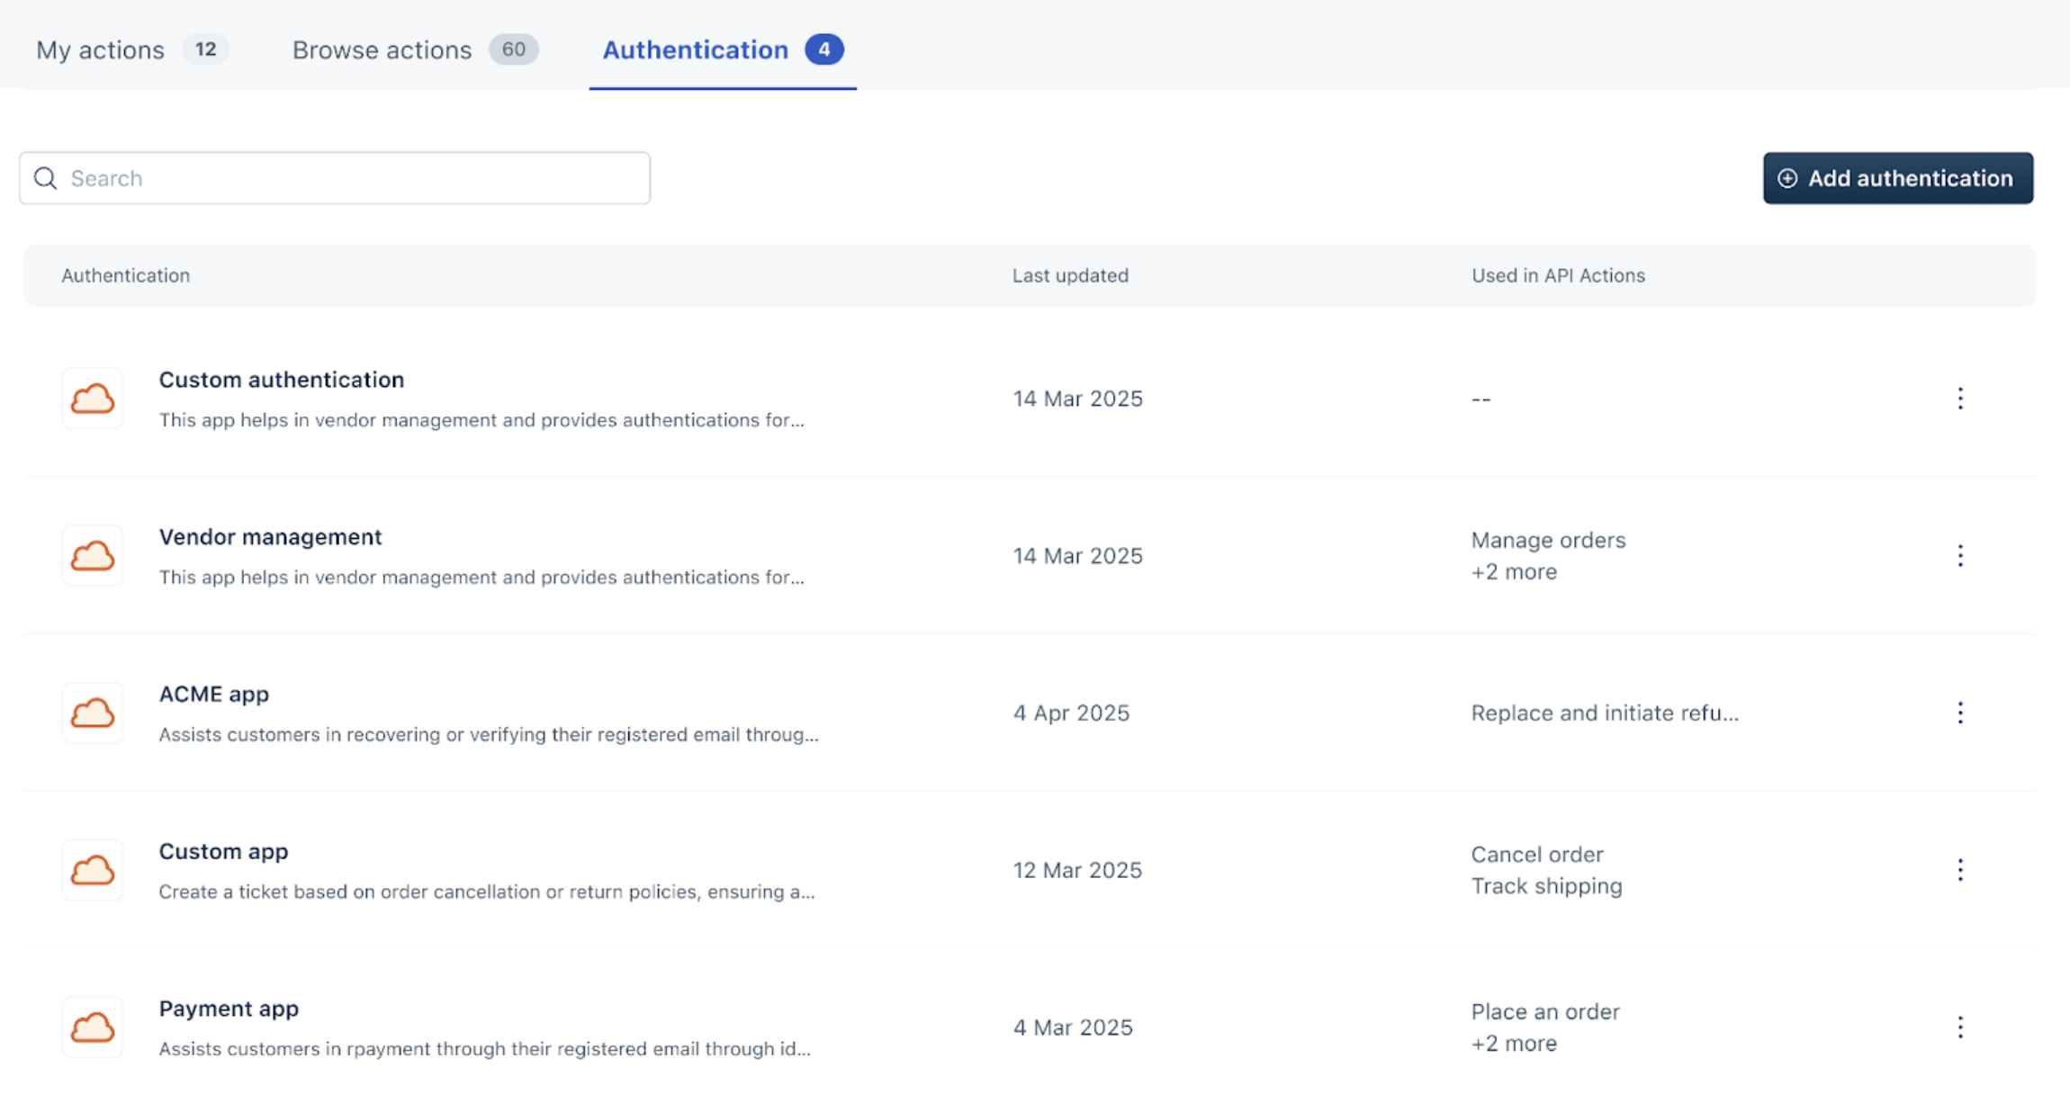Click the ACME app cloud icon
Screen dimensions: 2070x1103
(x=93, y=713)
